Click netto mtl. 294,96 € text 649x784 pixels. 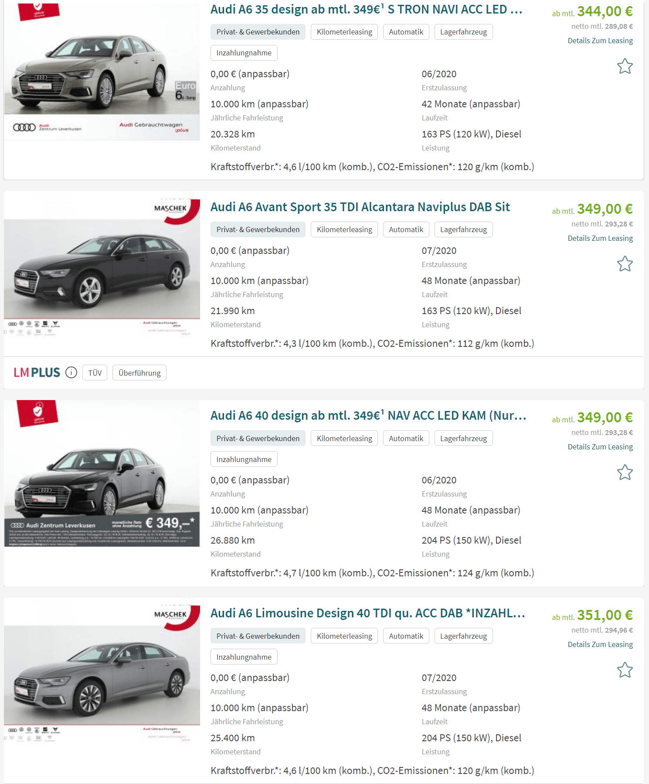tap(602, 630)
